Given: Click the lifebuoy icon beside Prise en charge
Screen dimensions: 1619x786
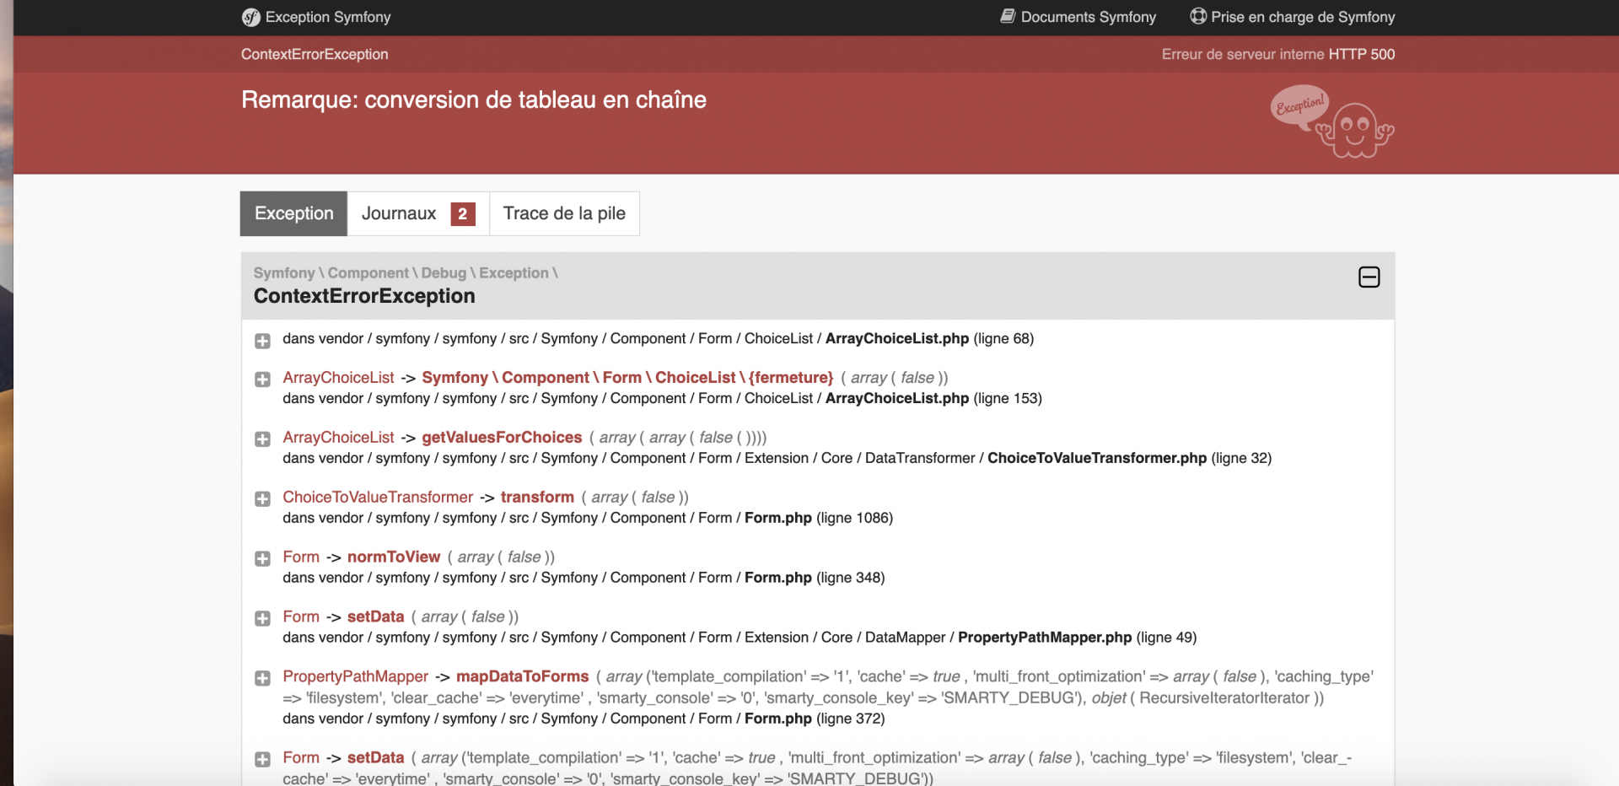Looking at the screenshot, I should point(1198,16).
